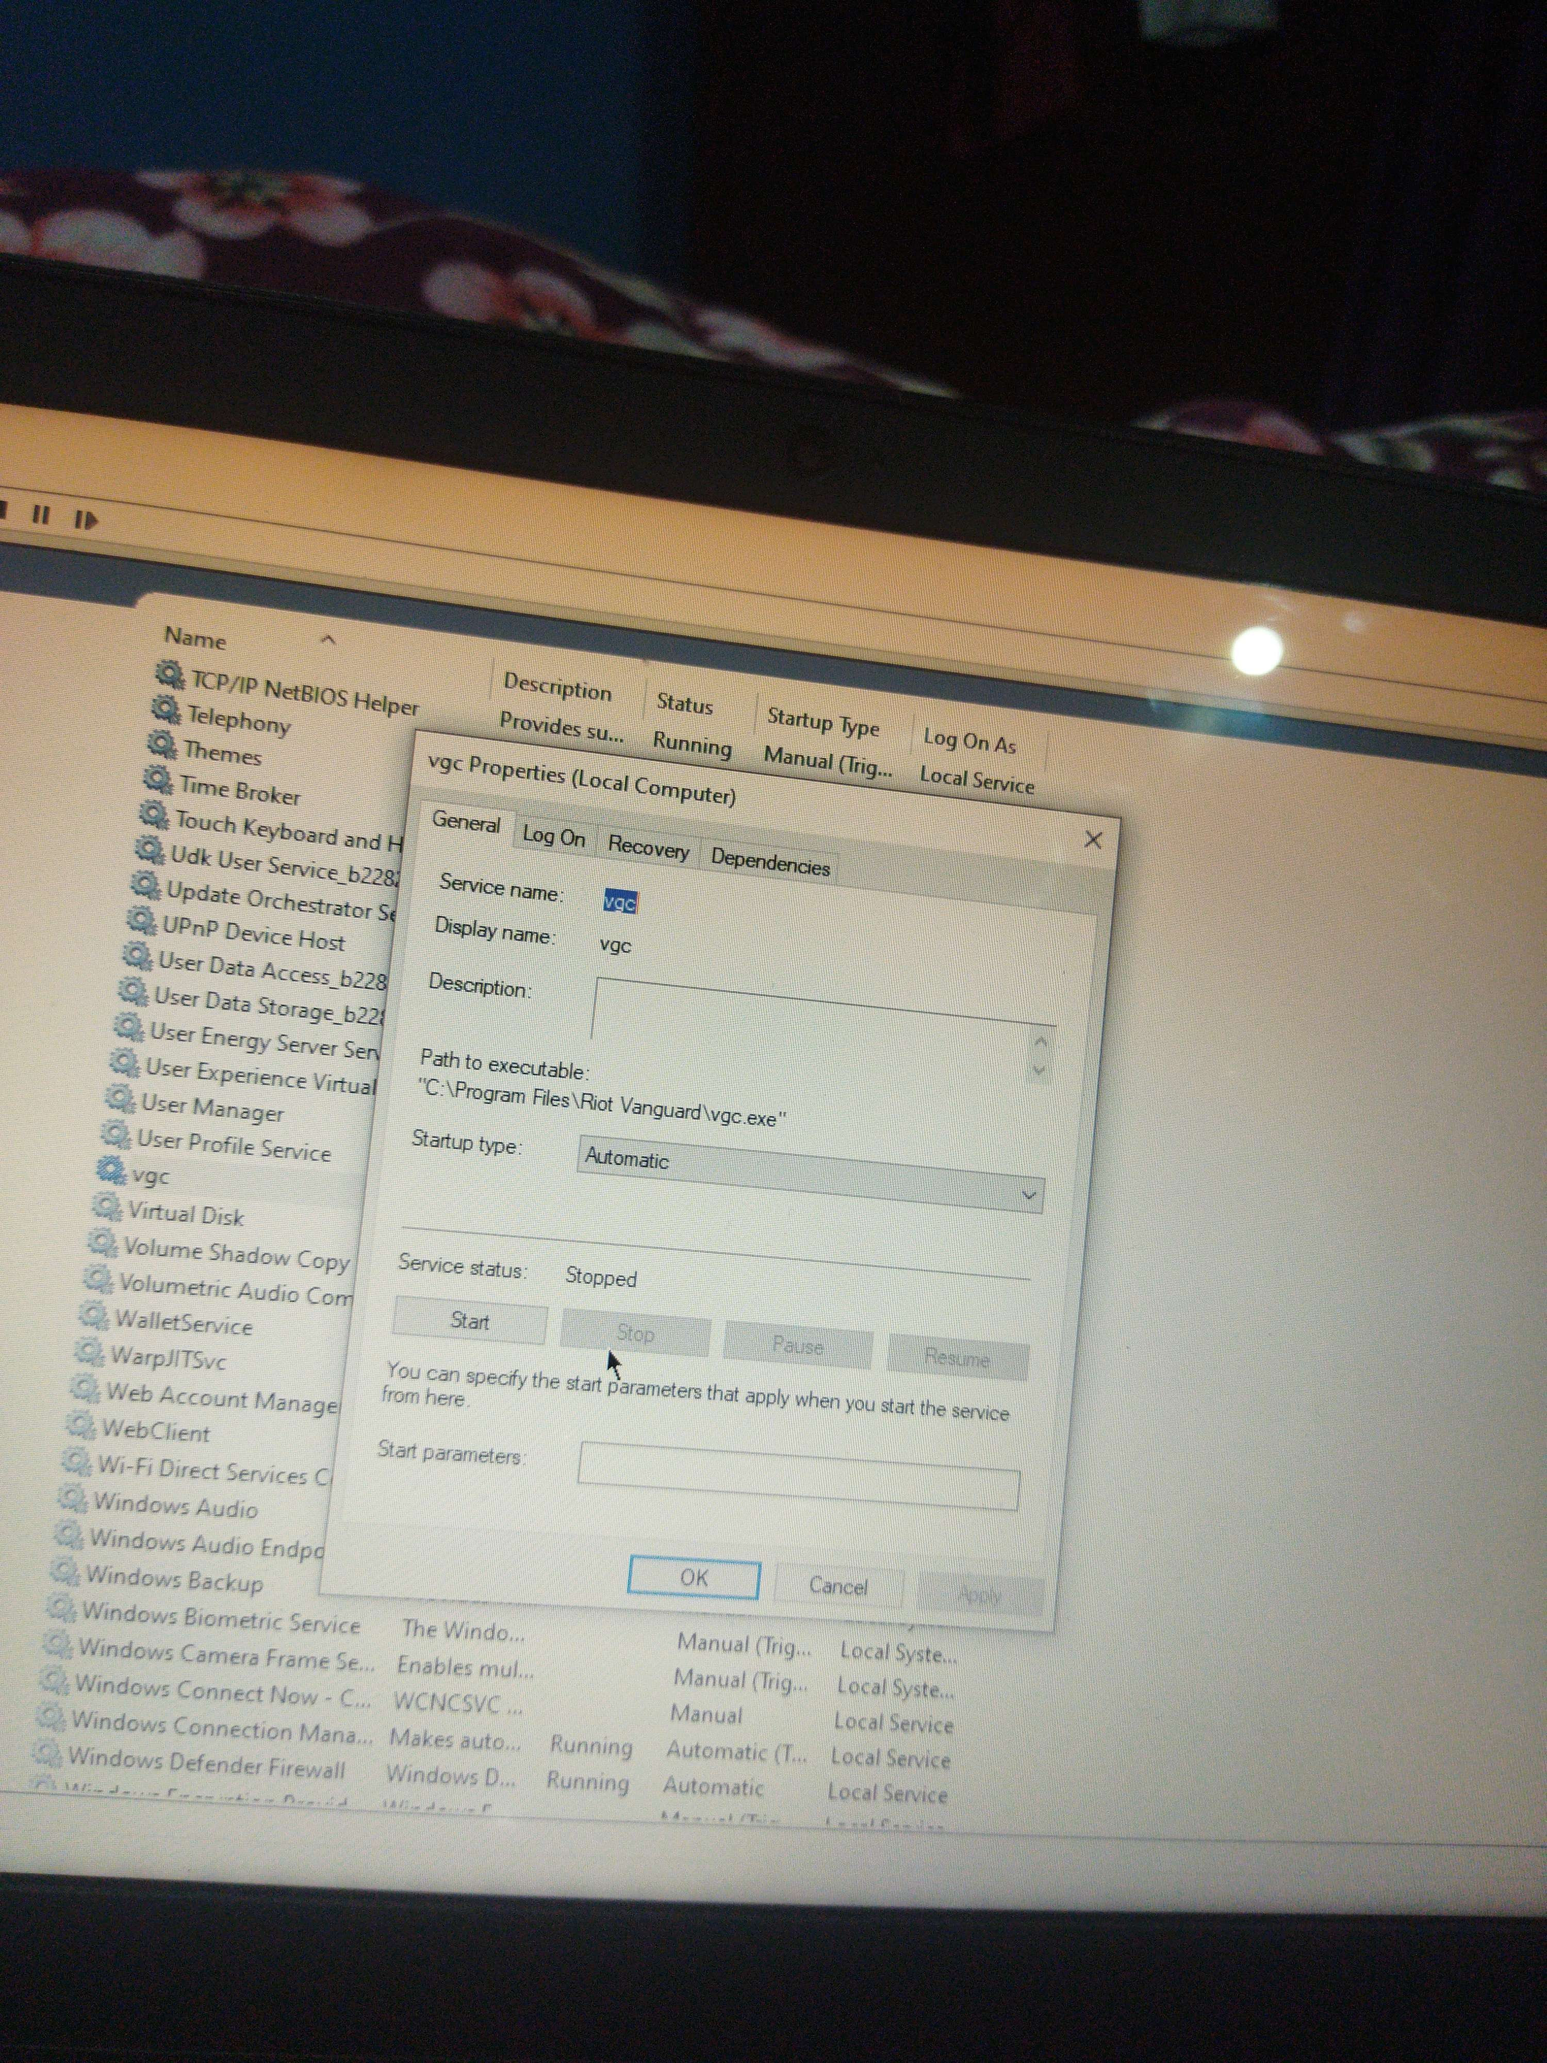
Task: Click gear icon beside WebClient service
Action: click(x=80, y=1425)
